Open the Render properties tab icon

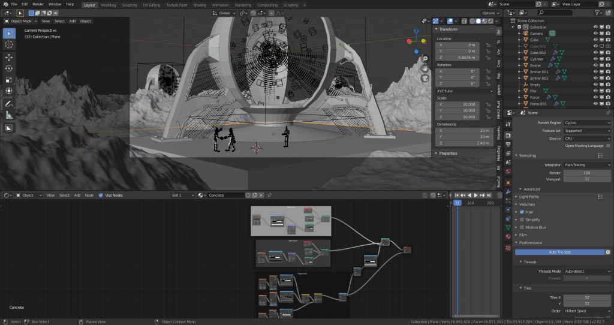point(508,136)
